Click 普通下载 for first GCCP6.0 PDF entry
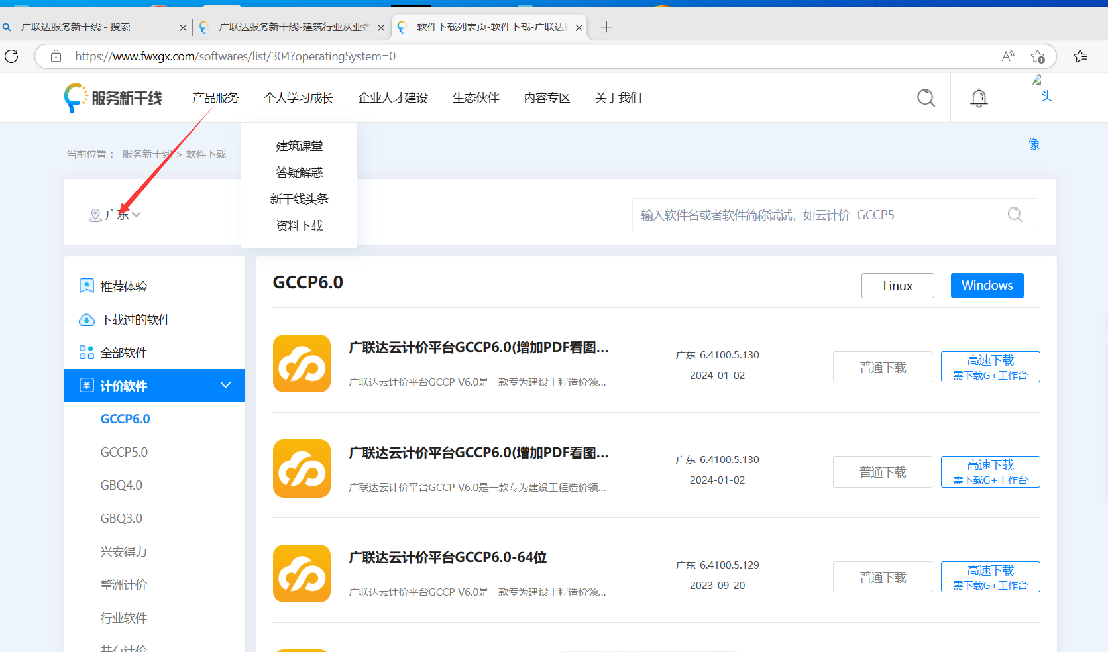The height and width of the screenshot is (652, 1108). [883, 367]
